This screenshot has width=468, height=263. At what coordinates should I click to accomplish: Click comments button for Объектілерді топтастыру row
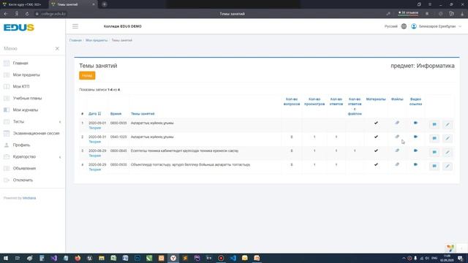tap(434, 166)
